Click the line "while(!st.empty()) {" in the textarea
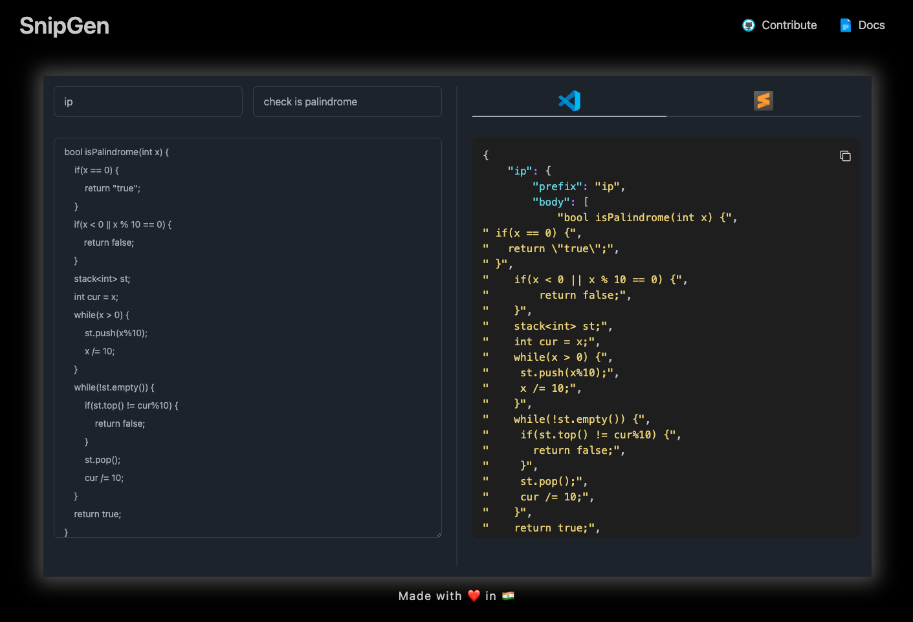 pos(114,387)
